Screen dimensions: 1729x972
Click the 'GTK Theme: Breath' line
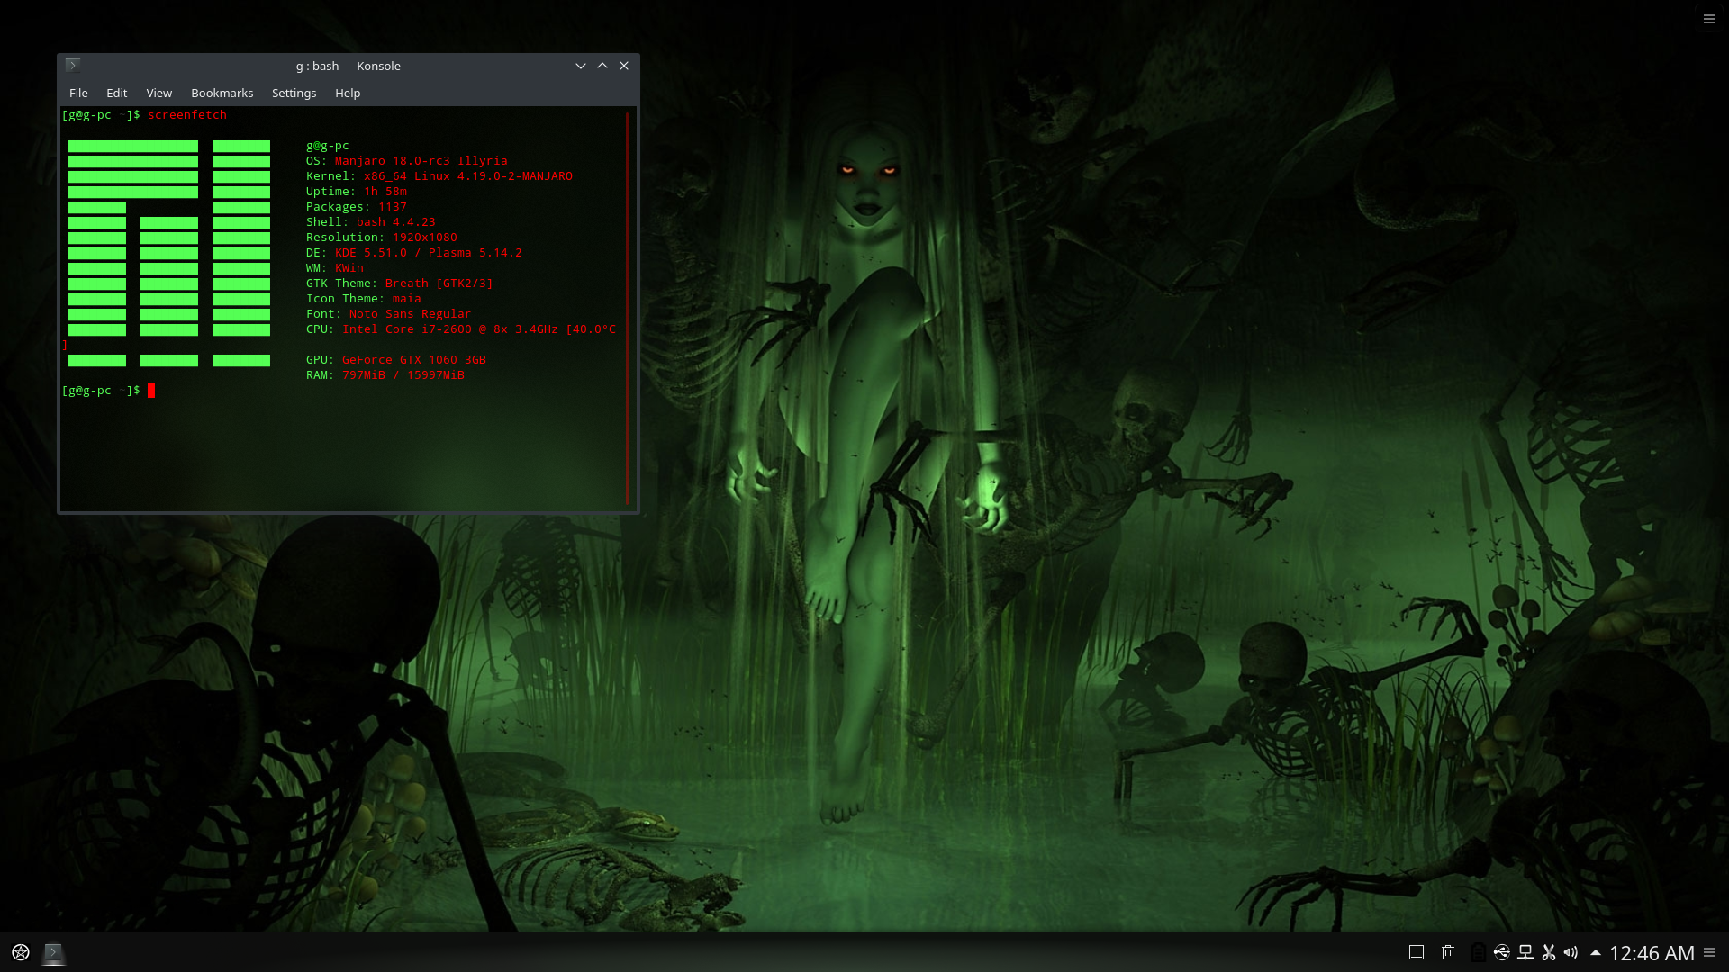[400, 283]
